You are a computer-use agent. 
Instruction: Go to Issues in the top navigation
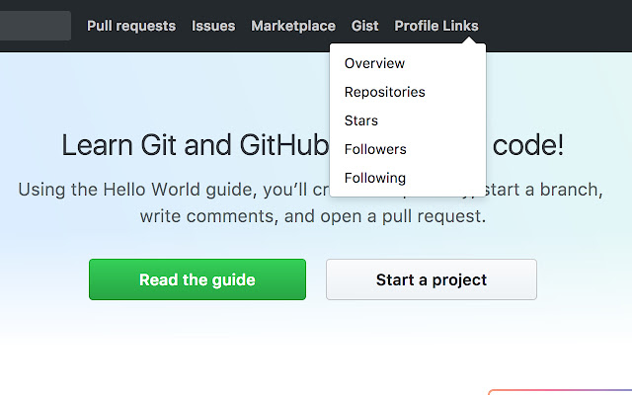(213, 27)
